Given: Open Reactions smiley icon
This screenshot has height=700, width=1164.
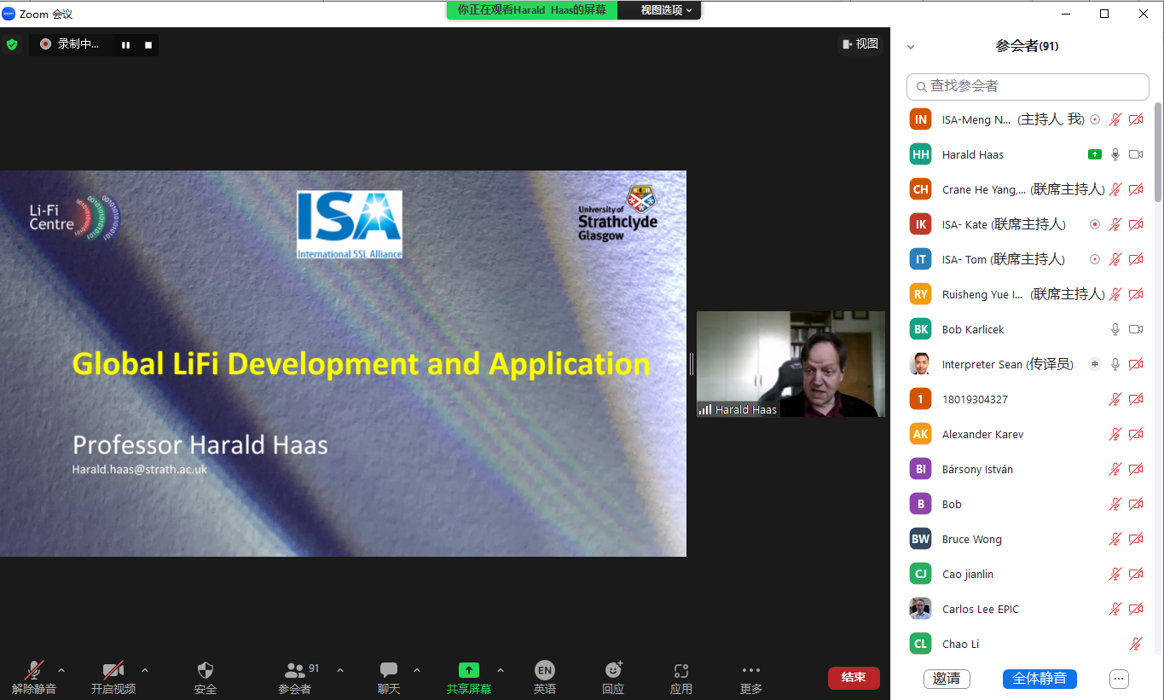Looking at the screenshot, I should click(x=613, y=670).
